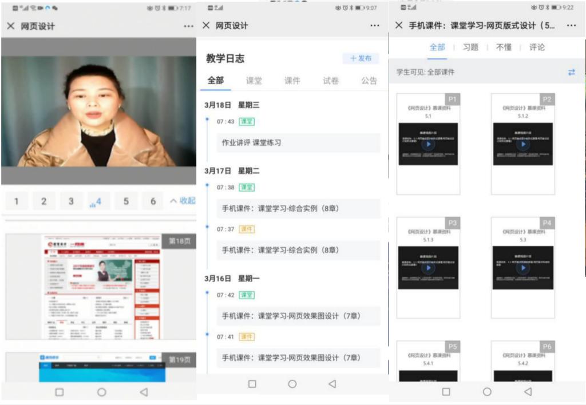Play the video on slide P1
586x405 pixels.
(x=428, y=145)
